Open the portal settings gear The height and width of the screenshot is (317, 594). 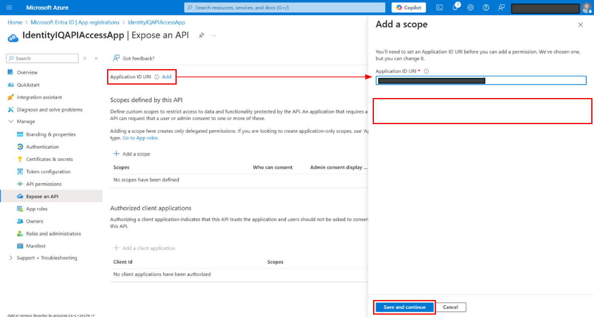470,8
